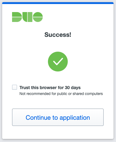Click the Continue to application button
Screen dimensions: 116x142
tap(58, 117)
